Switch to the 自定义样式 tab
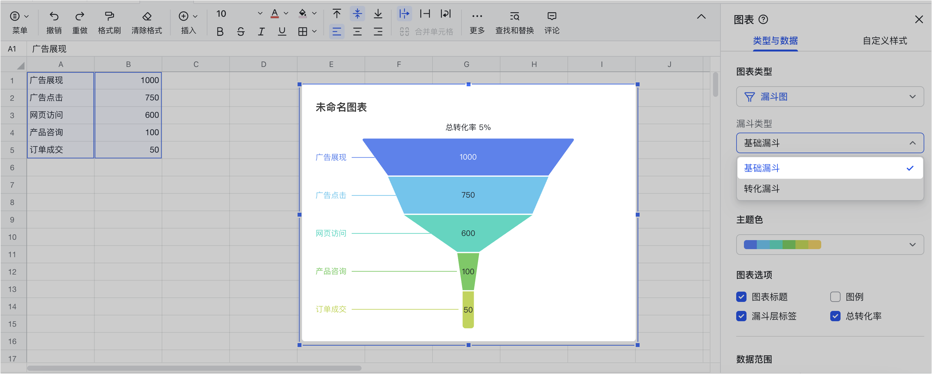Viewport: 932px width, 374px height. click(885, 41)
